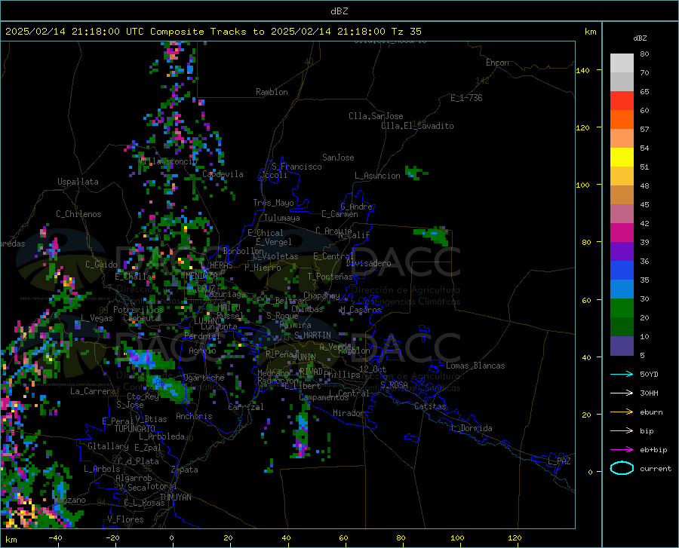The image size is (679, 548).
Task: Click the Capdevila map label
Action: pyautogui.click(x=223, y=174)
